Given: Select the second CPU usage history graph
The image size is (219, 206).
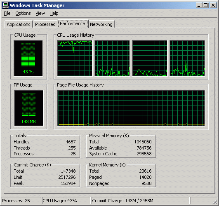Looking at the screenshot, I should pos(112,58).
